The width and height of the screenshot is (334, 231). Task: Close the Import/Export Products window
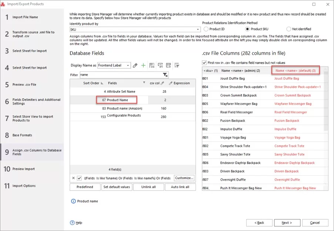328,4
